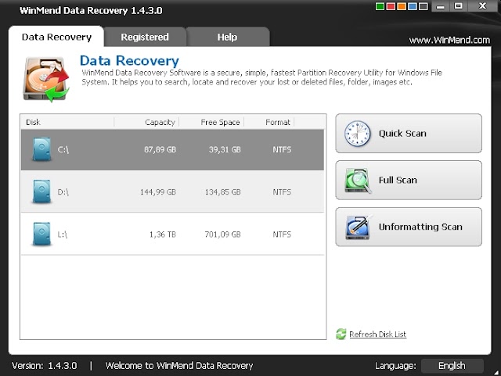Switch to the Data Recovery tab

56,37
